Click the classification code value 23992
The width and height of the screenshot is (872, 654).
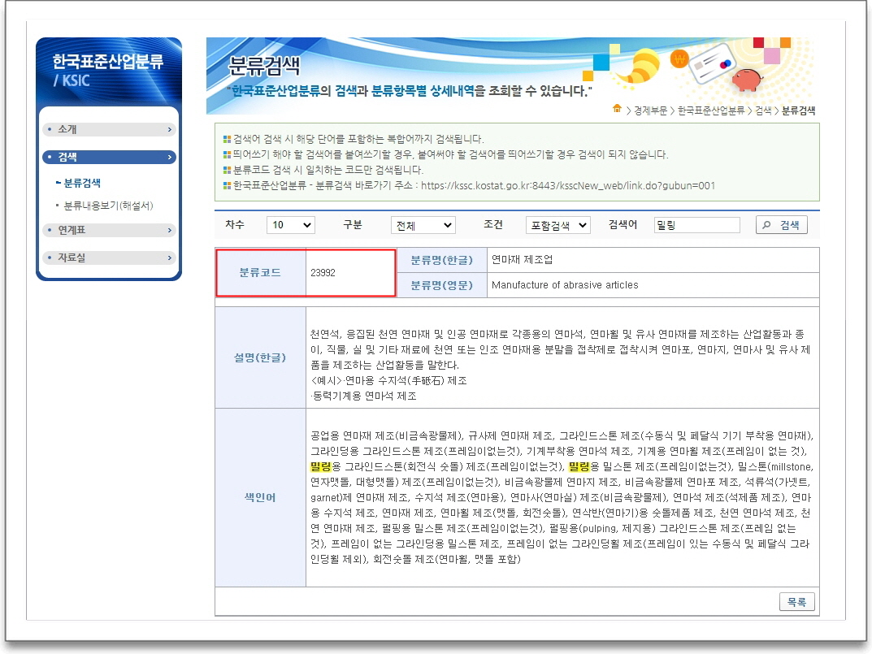(323, 272)
